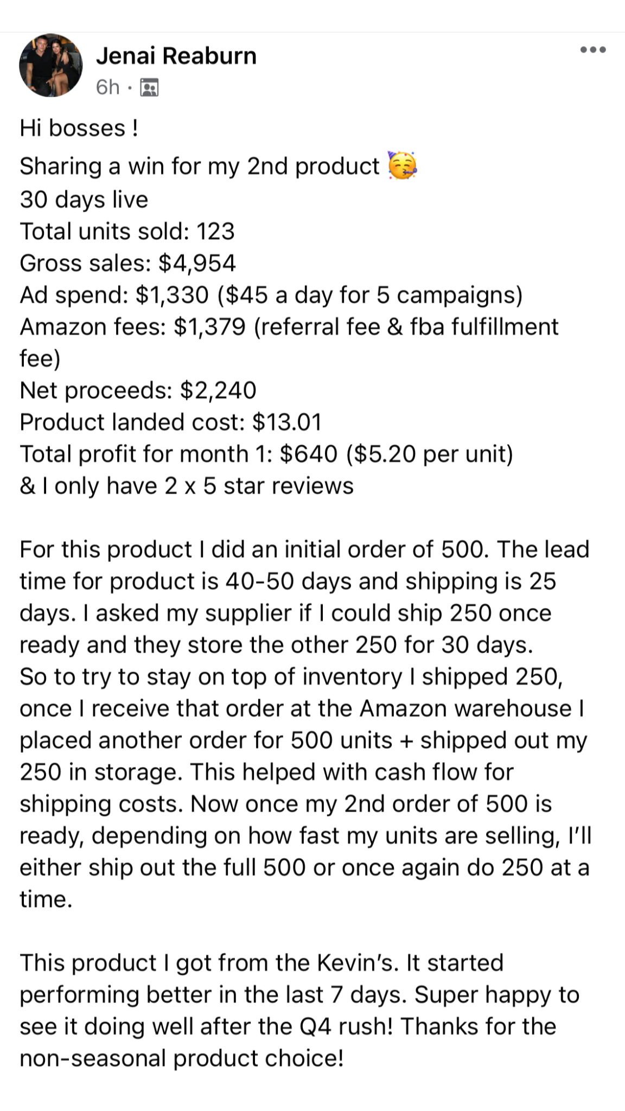
Task: Open the three-dot post options menu
Action: click(x=592, y=50)
